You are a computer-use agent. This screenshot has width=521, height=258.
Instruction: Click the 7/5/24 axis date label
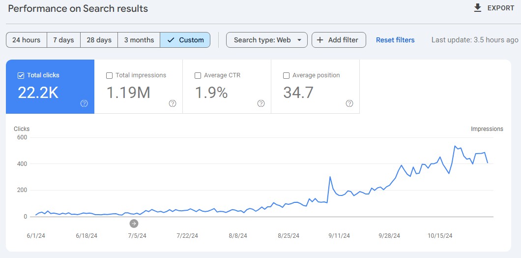tap(137, 236)
